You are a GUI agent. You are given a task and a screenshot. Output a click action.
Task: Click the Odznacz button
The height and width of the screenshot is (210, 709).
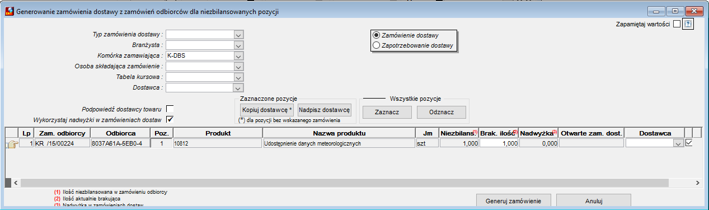pos(441,112)
